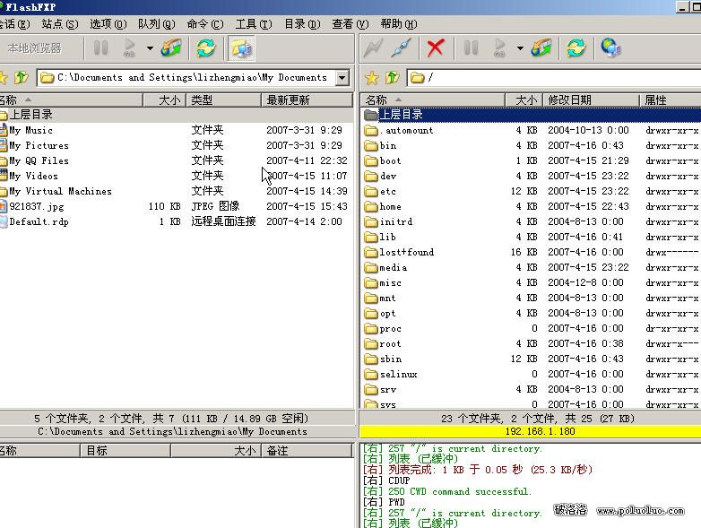701x528 pixels.
Task: Click the globe site manager icon
Action: click(610, 48)
